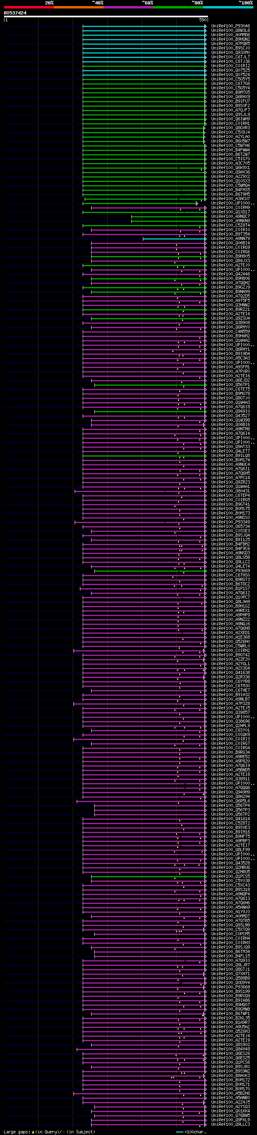The image size is (257, 1135).
Task: Open hit UniRef100_C6TJL7
Action: [230, 57]
